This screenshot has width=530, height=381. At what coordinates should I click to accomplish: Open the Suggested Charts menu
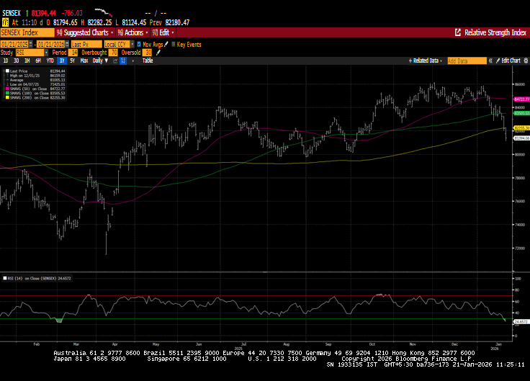(x=85, y=32)
